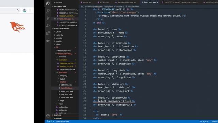Expand the OUTLINE section
The width and height of the screenshot is (218, 123).
[x=58, y=115]
